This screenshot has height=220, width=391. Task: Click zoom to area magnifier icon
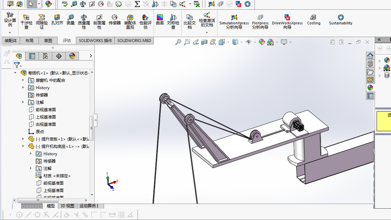[187, 42]
